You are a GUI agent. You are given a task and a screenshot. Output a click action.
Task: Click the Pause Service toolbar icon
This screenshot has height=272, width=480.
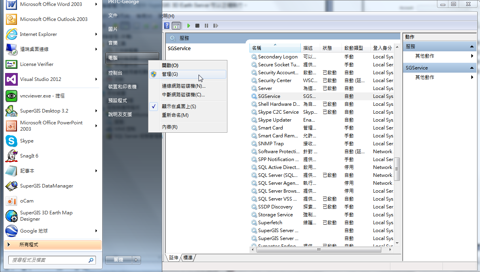(206, 26)
